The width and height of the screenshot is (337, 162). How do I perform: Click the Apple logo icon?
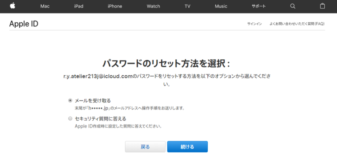[x=13, y=6]
